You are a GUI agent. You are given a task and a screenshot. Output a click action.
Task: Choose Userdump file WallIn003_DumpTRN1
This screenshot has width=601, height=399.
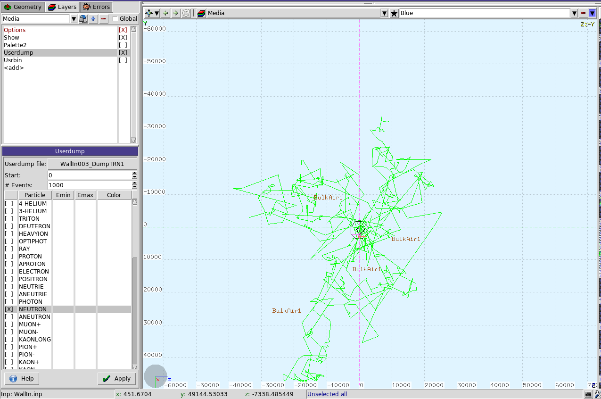point(92,164)
